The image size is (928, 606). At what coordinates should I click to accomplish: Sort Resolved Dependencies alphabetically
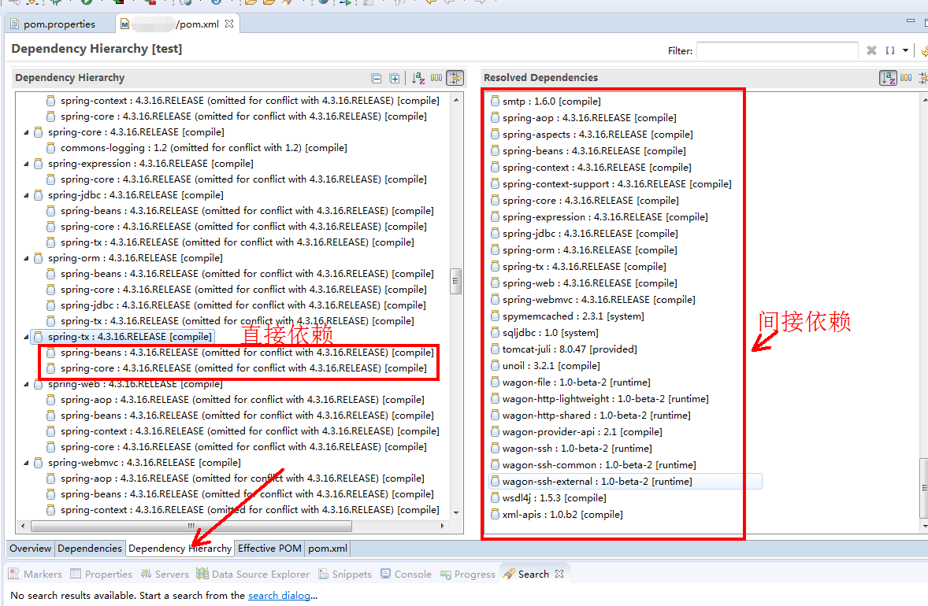tap(889, 78)
